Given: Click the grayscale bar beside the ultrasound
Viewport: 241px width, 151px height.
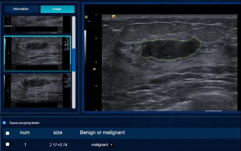Looking at the screenshot, I should click(85, 49).
